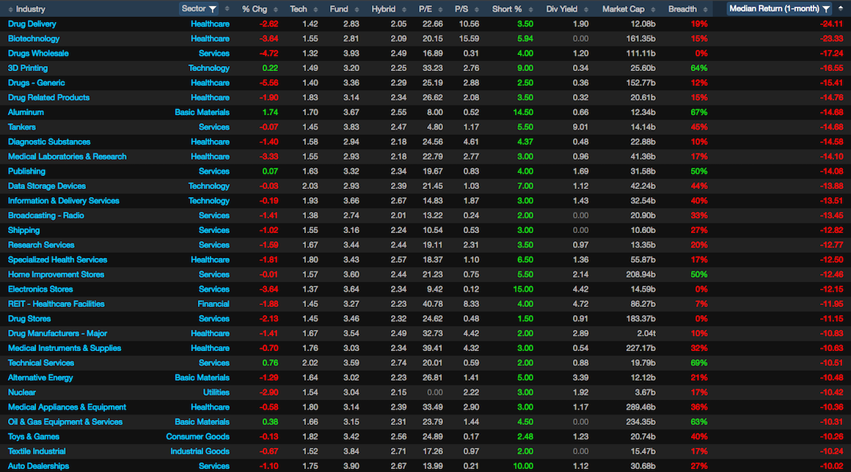This screenshot has height=472, width=851.
Task: Click Technology sector in 3D Printing row
Action: 209,68
